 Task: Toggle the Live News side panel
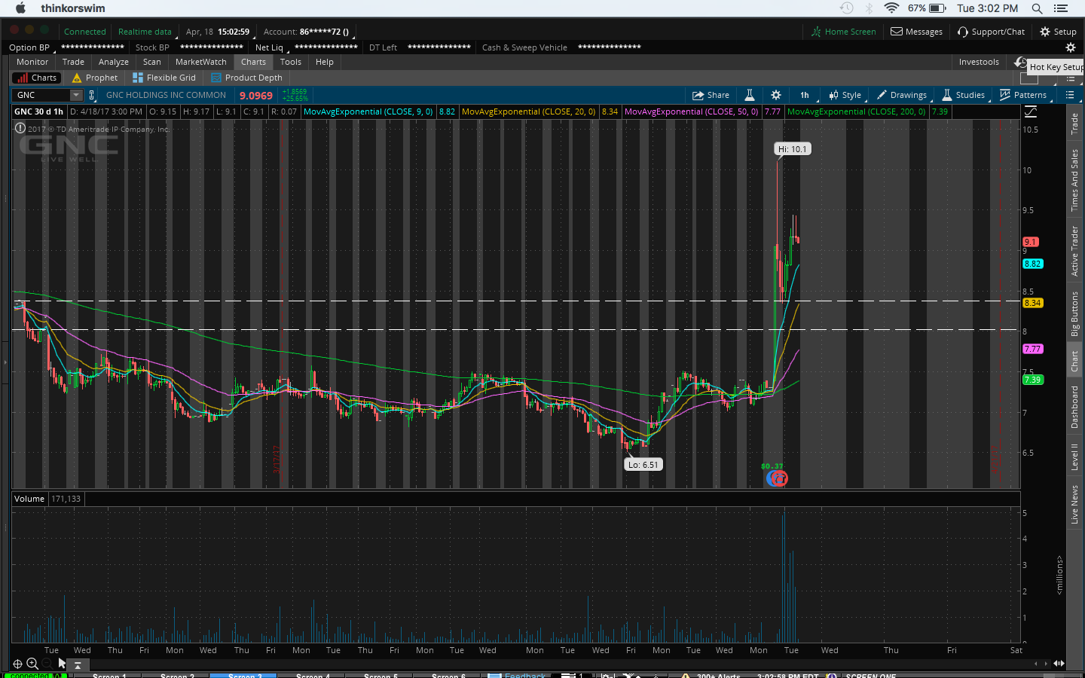point(1074,504)
